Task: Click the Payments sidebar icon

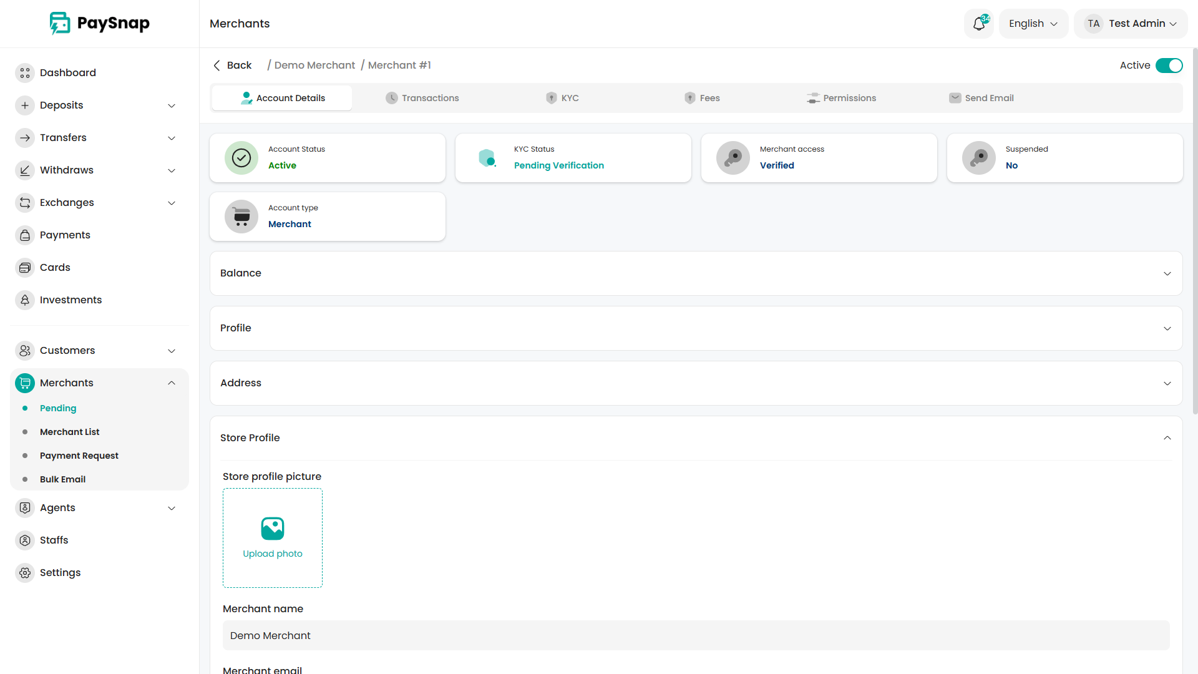Action: pyautogui.click(x=25, y=235)
